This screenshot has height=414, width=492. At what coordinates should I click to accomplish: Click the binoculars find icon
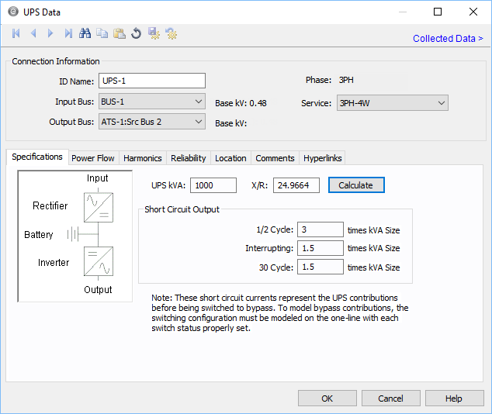point(85,33)
